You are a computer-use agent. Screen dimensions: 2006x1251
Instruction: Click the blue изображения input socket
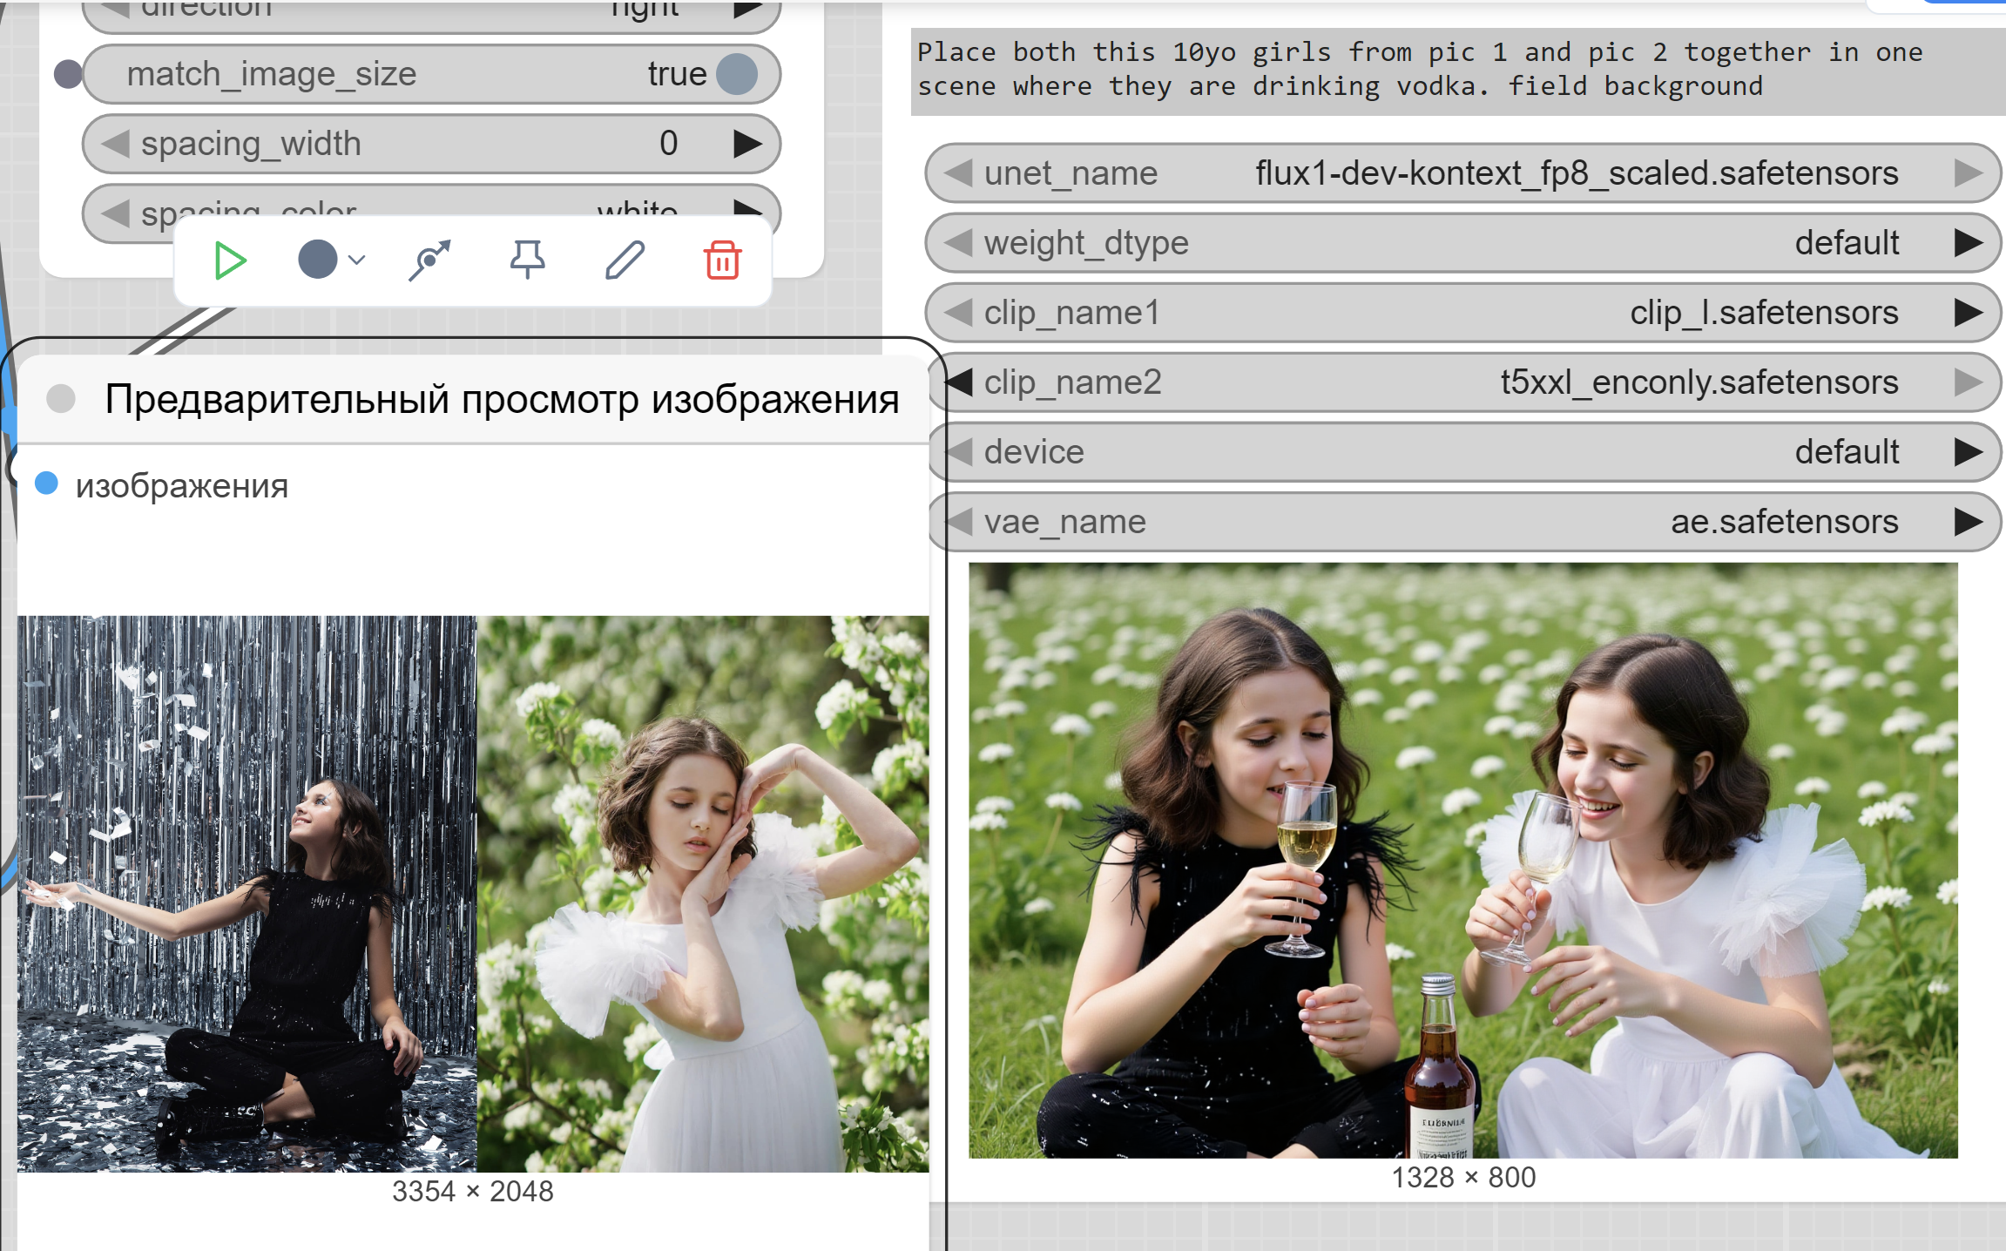point(46,483)
